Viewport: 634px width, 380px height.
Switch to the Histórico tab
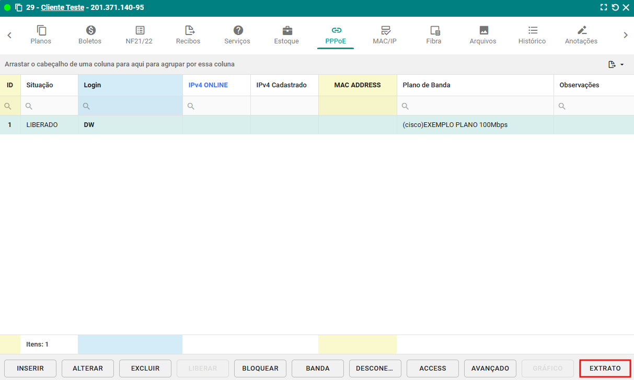(532, 35)
